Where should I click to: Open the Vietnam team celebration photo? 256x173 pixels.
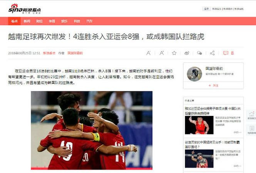point(92,130)
